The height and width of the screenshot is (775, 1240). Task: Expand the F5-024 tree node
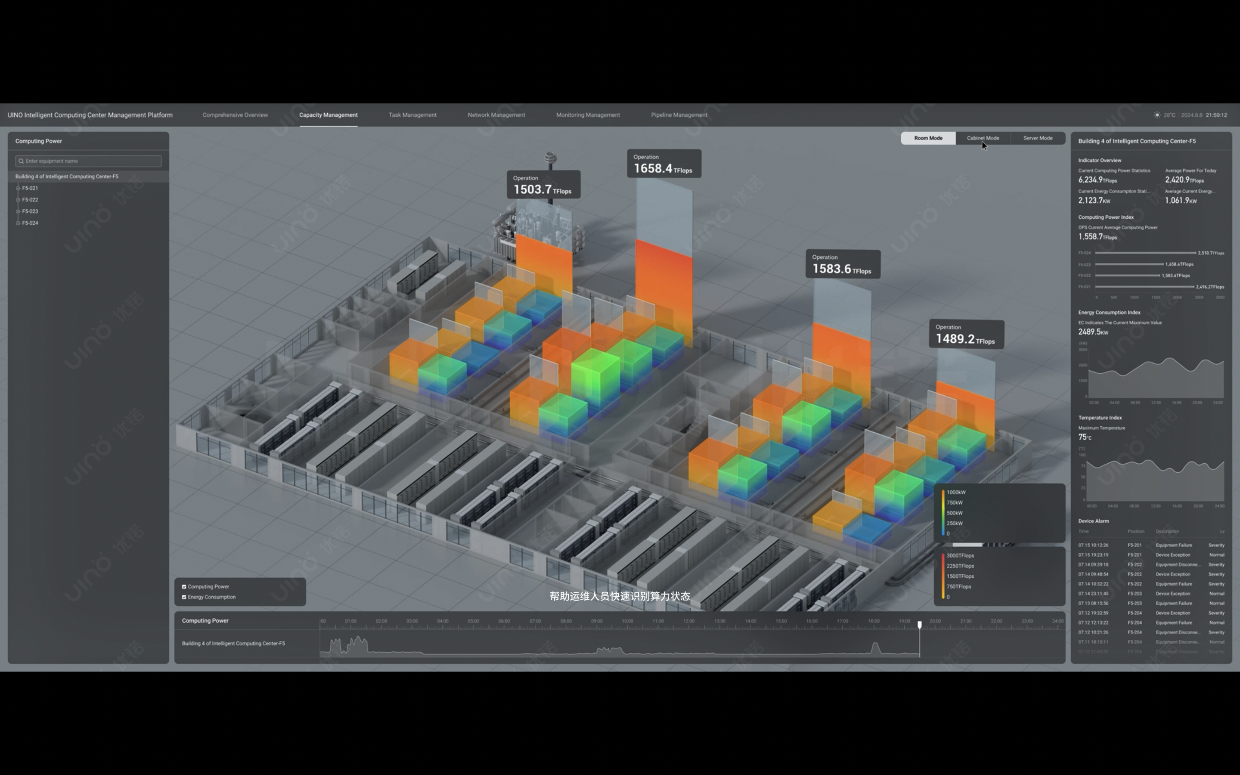click(18, 223)
